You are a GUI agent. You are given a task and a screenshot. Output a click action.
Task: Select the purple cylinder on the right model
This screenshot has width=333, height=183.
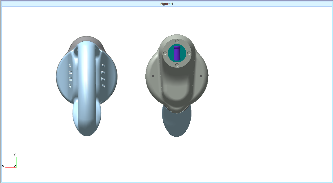tap(177, 54)
